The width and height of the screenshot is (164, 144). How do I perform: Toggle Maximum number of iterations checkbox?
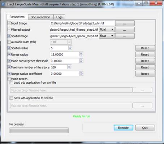[x=9, y=67]
